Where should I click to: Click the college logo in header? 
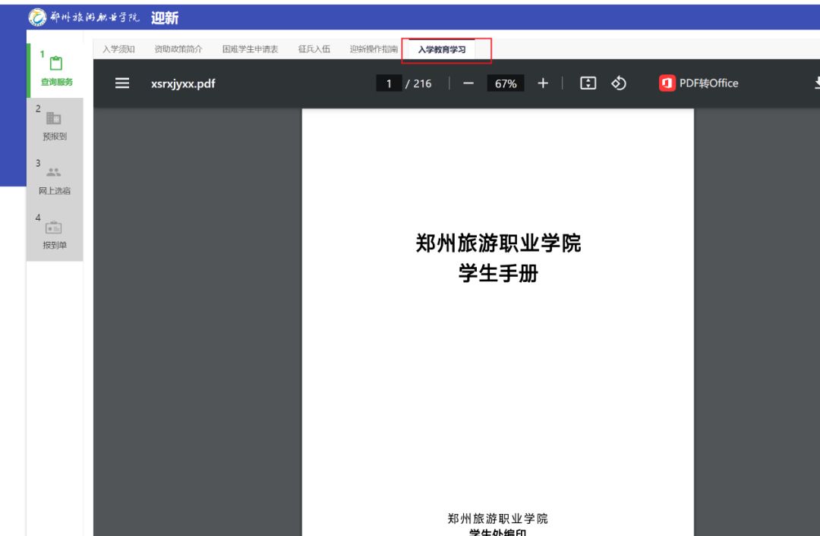[37, 17]
